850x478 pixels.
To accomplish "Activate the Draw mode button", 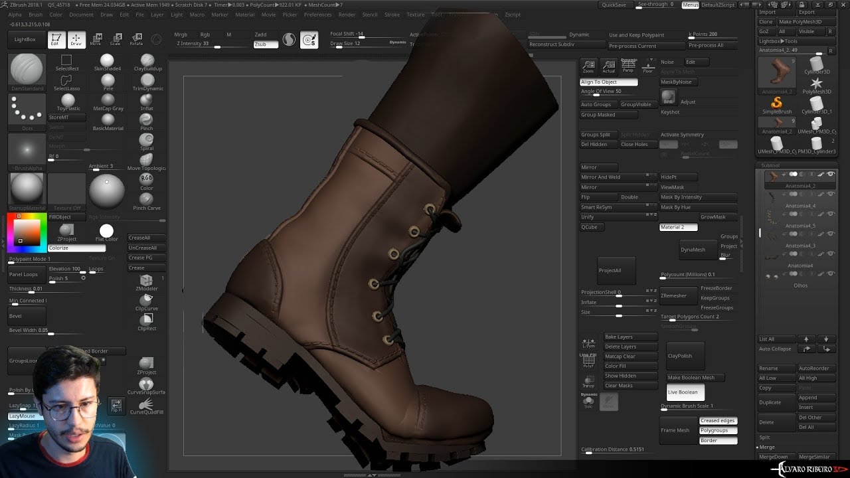I will 76,40.
